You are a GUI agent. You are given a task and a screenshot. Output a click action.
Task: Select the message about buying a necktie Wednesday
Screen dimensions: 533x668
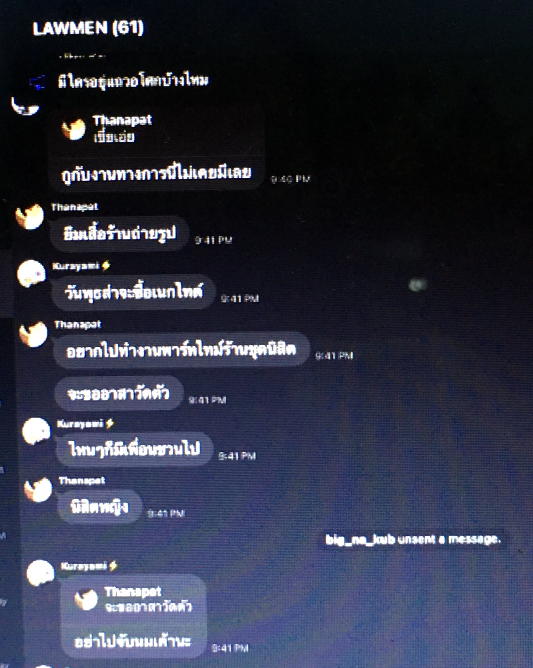coord(134,292)
